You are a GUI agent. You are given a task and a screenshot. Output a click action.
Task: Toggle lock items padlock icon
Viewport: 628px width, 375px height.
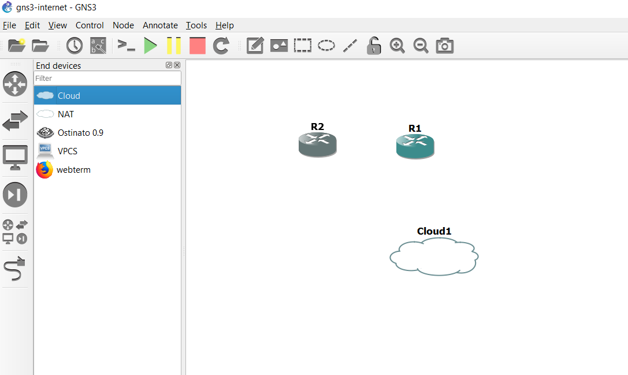tap(374, 46)
